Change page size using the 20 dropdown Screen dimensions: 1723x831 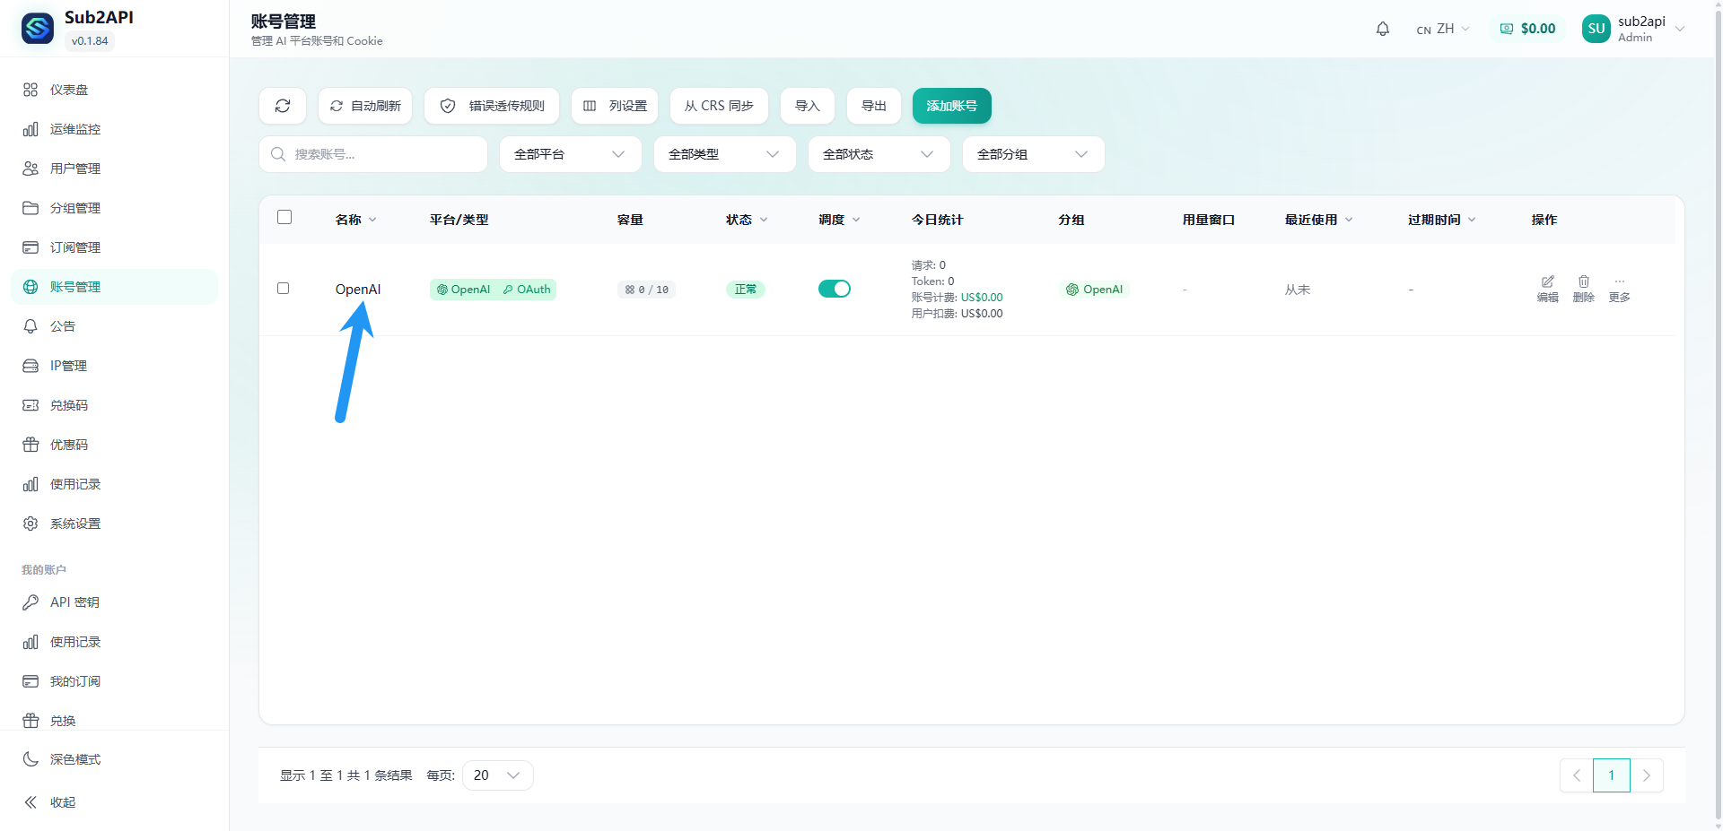click(496, 775)
